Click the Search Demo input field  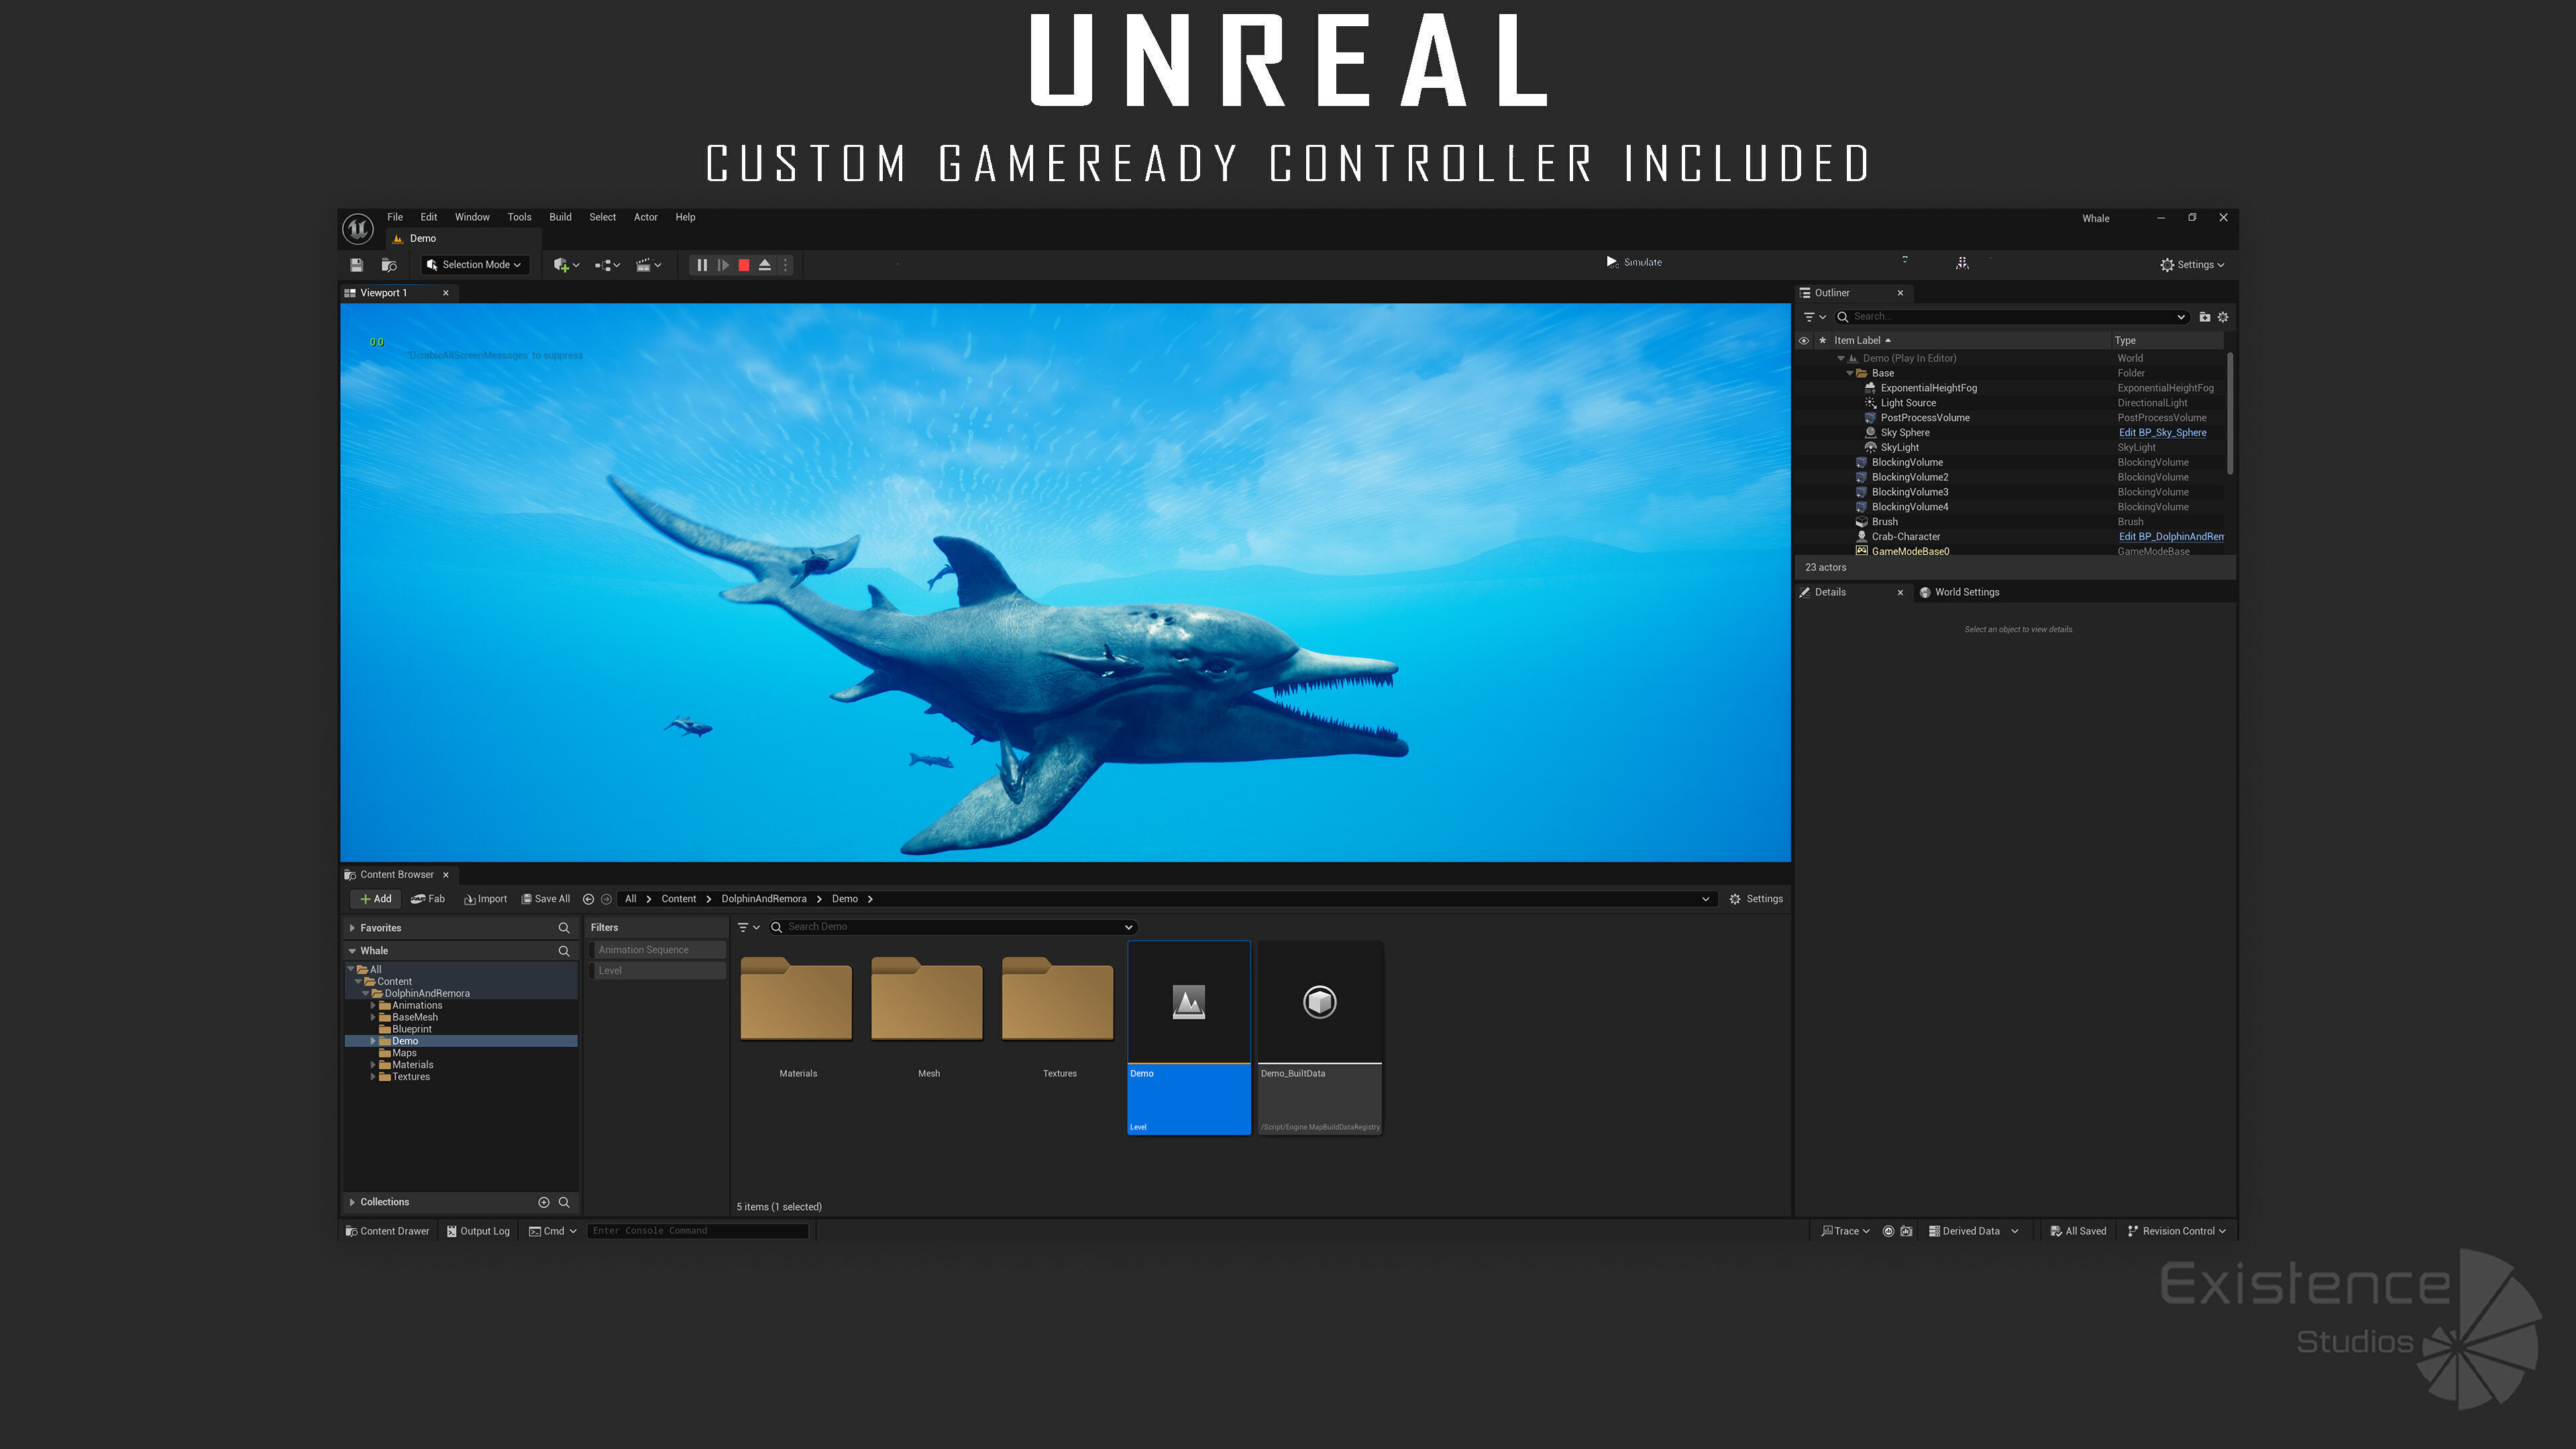pos(952,927)
